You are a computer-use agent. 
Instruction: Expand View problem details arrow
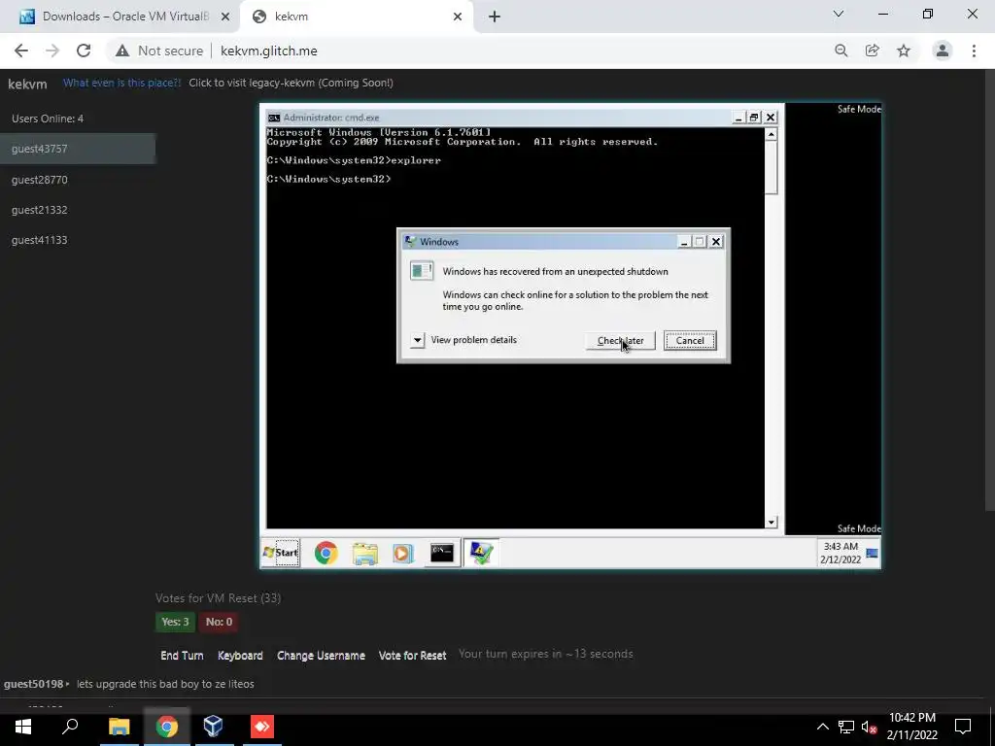click(x=417, y=340)
